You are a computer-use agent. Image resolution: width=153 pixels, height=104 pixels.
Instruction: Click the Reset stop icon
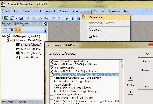[x=79, y=18]
